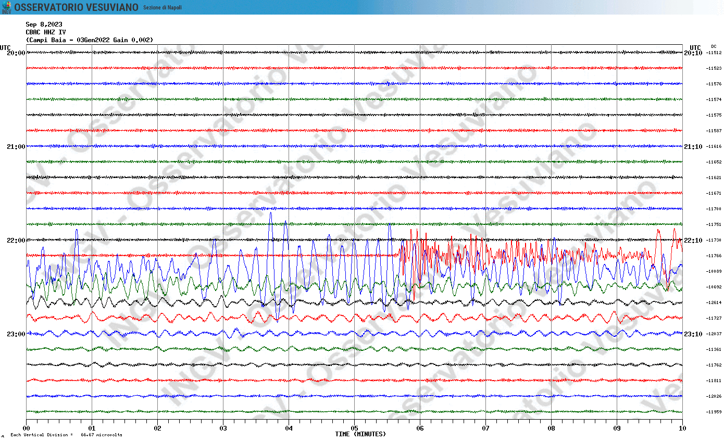Click the DC value -11587

[714, 131]
